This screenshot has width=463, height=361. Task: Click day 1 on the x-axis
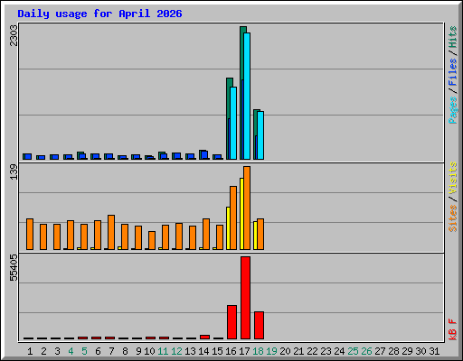click(x=30, y=351)
